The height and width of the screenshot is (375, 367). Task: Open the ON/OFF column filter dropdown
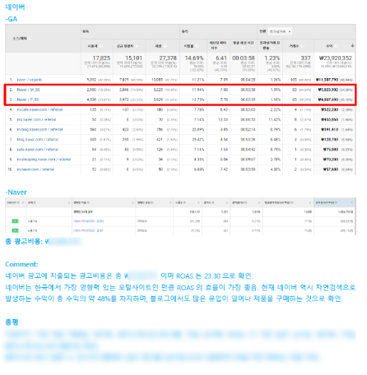click(22, 203)
